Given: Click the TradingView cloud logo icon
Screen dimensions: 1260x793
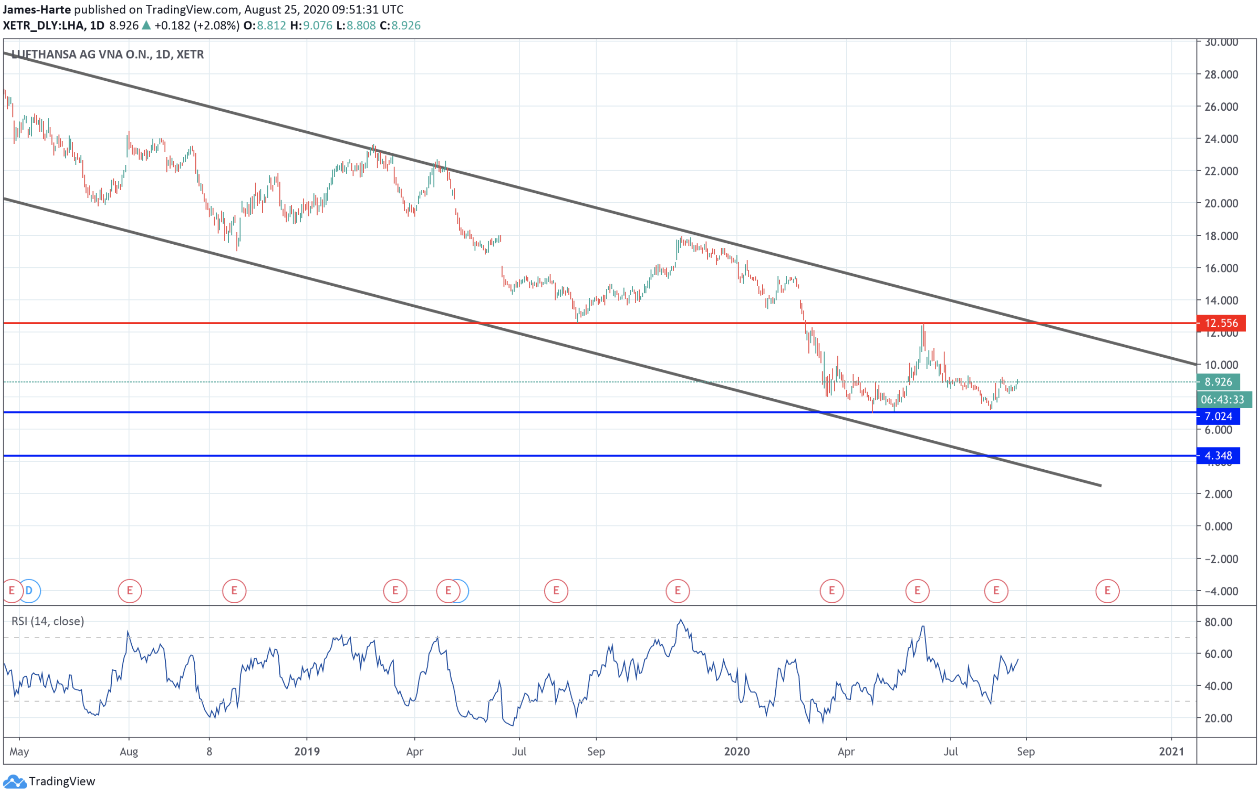Looking at the screenshot, I should (14, 781).
